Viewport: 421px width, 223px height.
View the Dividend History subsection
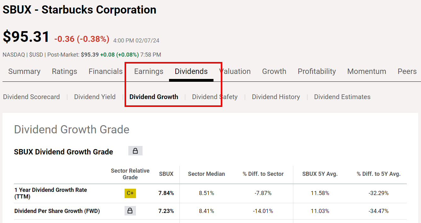[x=276, y=97]
